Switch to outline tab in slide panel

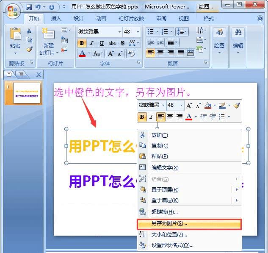click(21, 74)
